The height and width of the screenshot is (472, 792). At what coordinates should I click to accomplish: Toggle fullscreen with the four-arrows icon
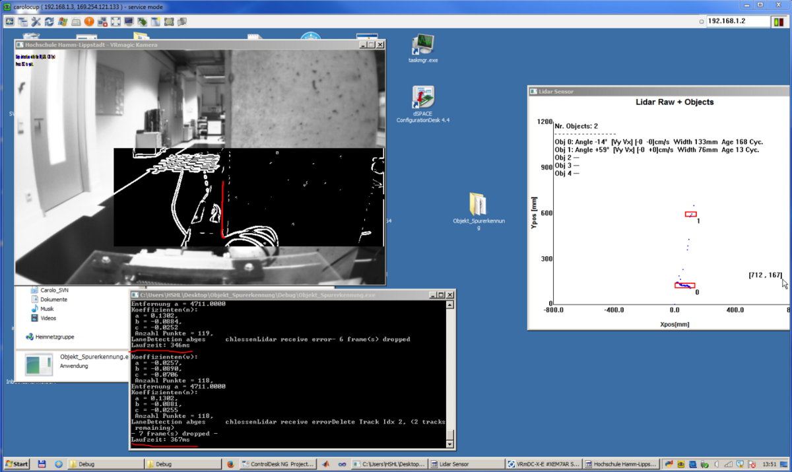click(115, 22)
